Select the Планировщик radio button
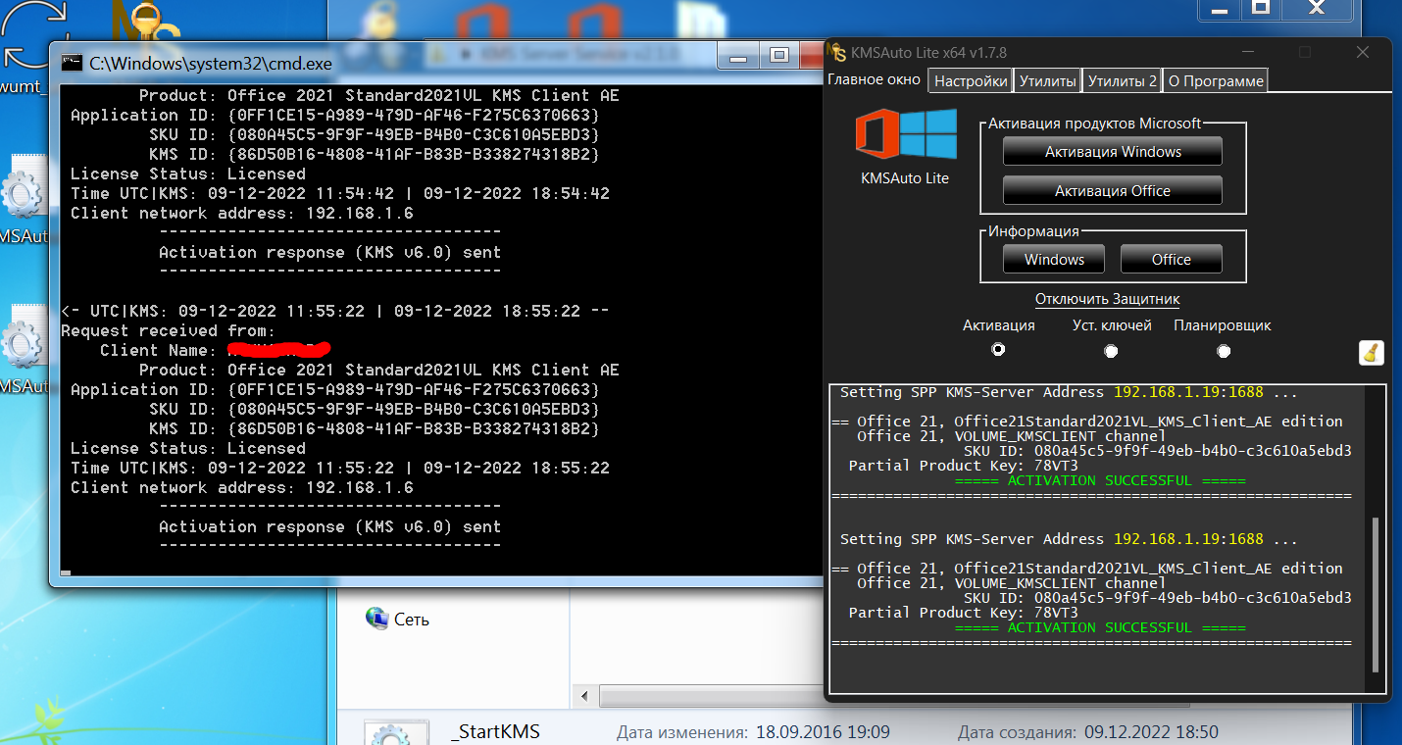This screenshot has height=745, width=1402. 1224,350
